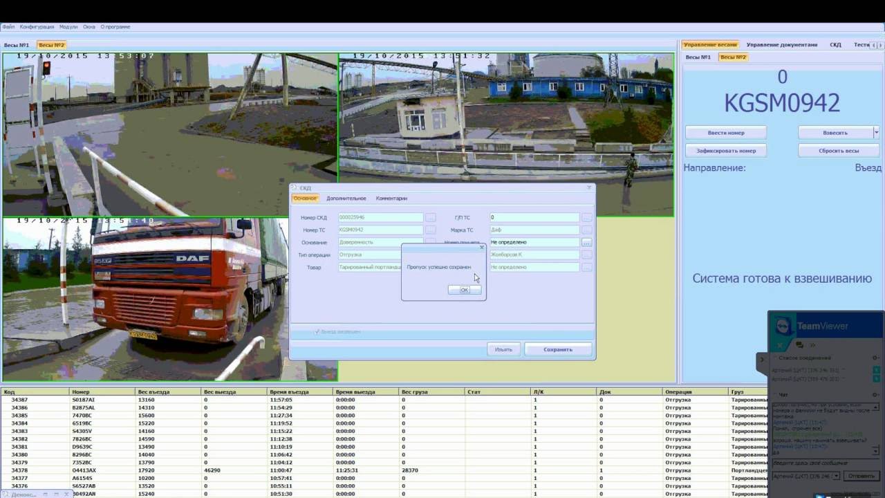Click the Взвесить button
Viewport: 885px width, 498px height.
835,132
